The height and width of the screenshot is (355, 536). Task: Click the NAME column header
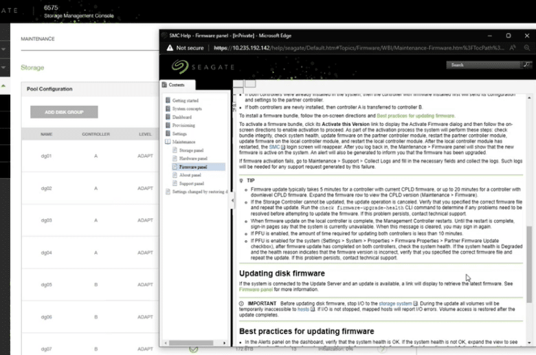[x=47, y=134]
